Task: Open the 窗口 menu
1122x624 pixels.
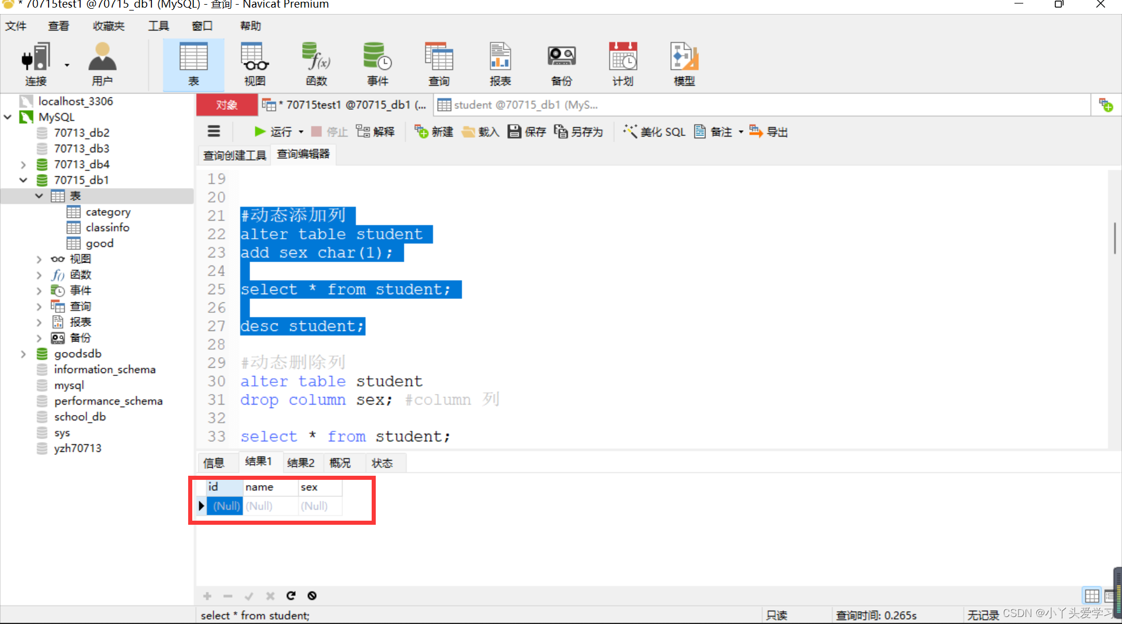Action: coord(202,26)
